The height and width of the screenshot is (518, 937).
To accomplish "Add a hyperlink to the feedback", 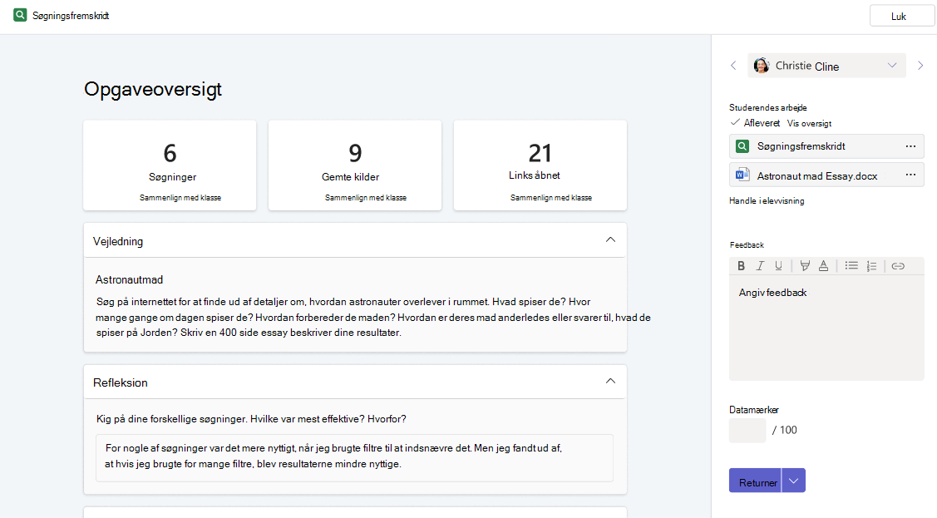I will pos(898,266).
